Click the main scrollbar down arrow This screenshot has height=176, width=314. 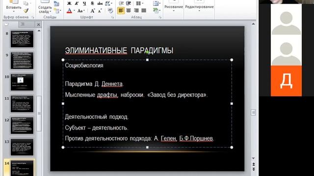pos(253,158)
